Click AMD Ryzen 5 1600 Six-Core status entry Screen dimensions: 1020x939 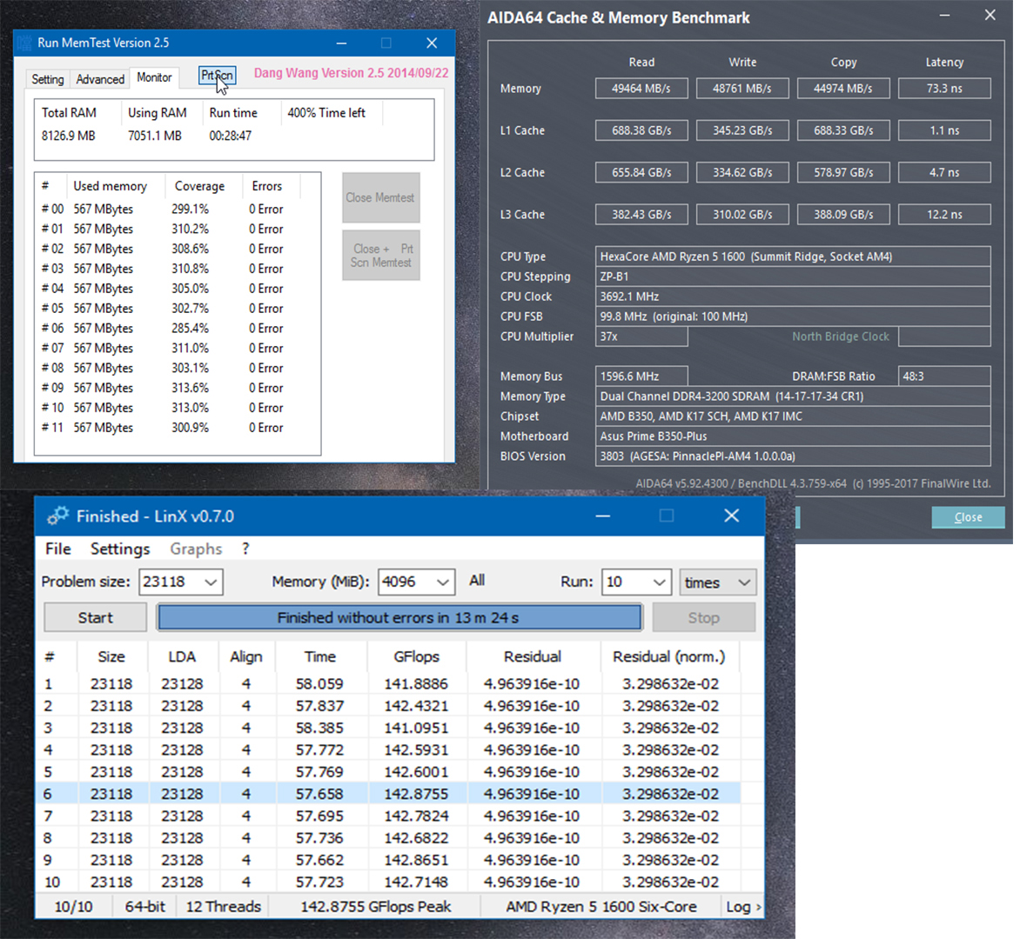[x=601, y=907]
